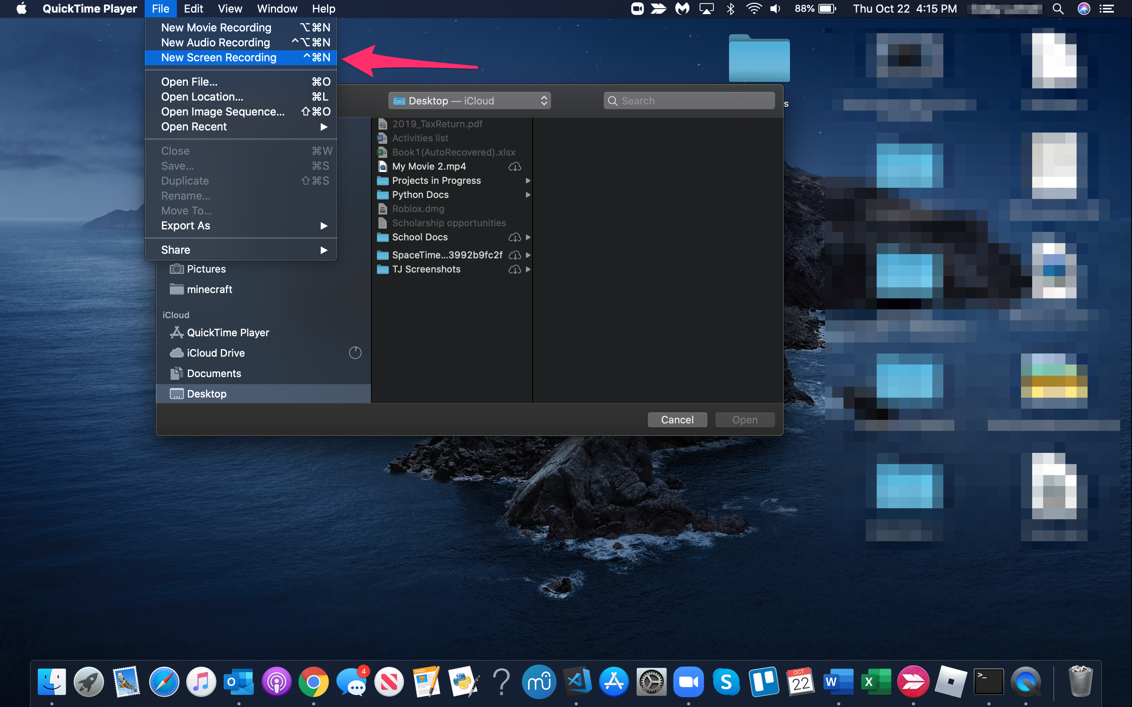This screenshot has width=1132, height=707.
Task: Click the Siri icon in the menu bar
Action: click(1084, 9)
